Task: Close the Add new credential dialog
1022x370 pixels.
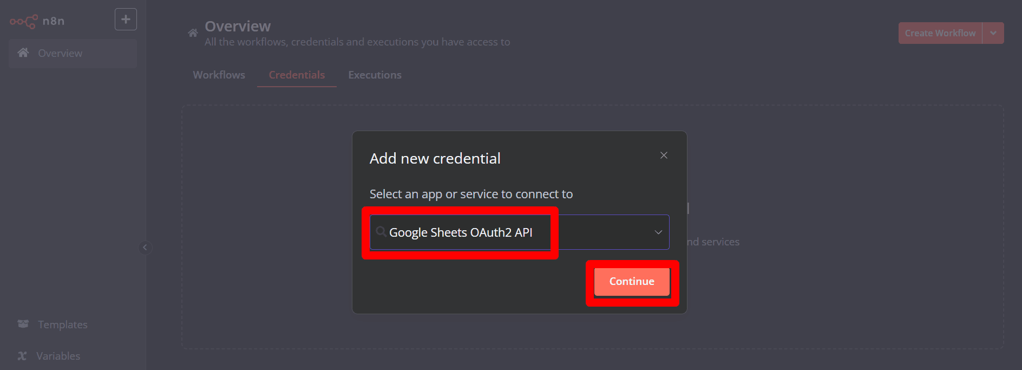Action: 664,155
